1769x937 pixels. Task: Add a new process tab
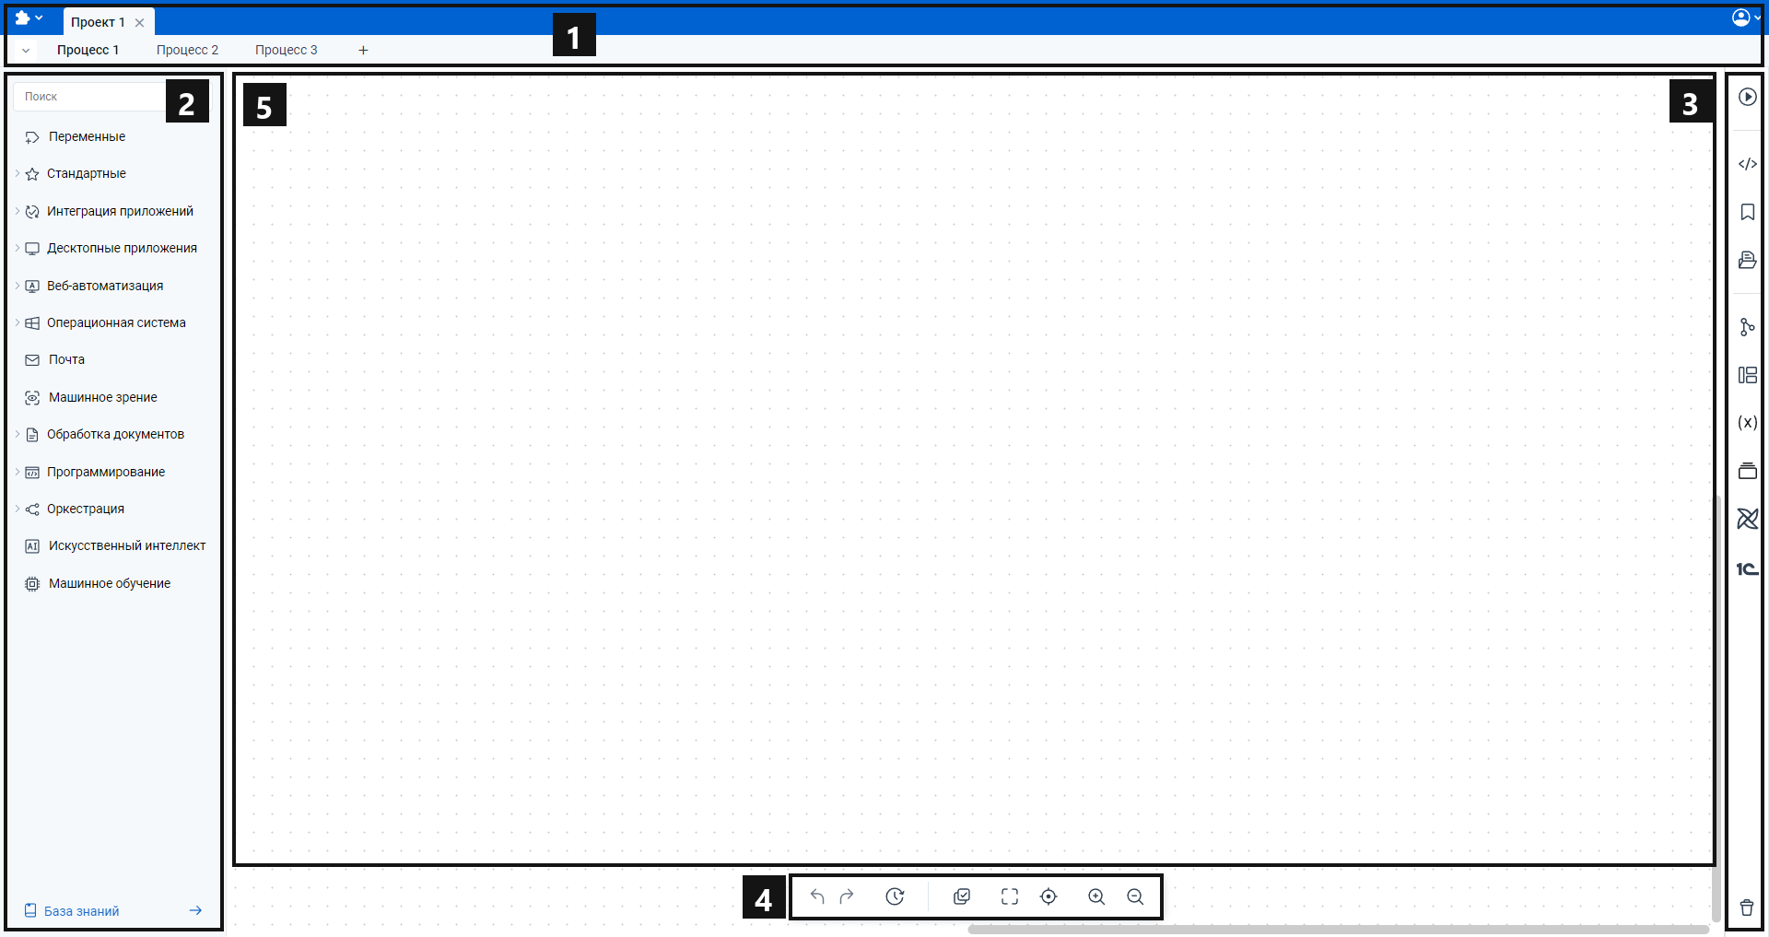(363, 51)
